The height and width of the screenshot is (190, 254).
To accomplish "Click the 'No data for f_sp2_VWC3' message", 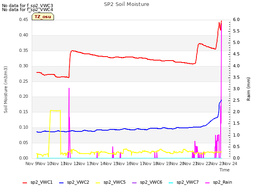I will 27,6.
